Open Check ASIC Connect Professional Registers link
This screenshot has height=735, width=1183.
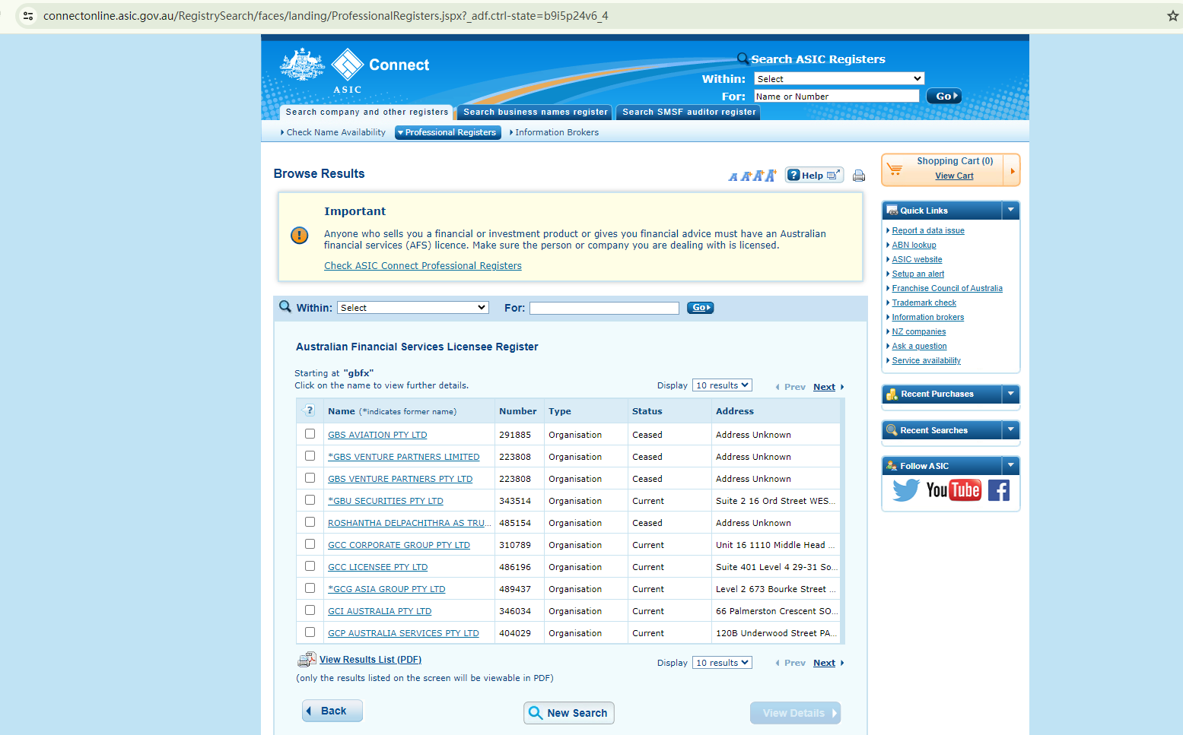[423, 266]
